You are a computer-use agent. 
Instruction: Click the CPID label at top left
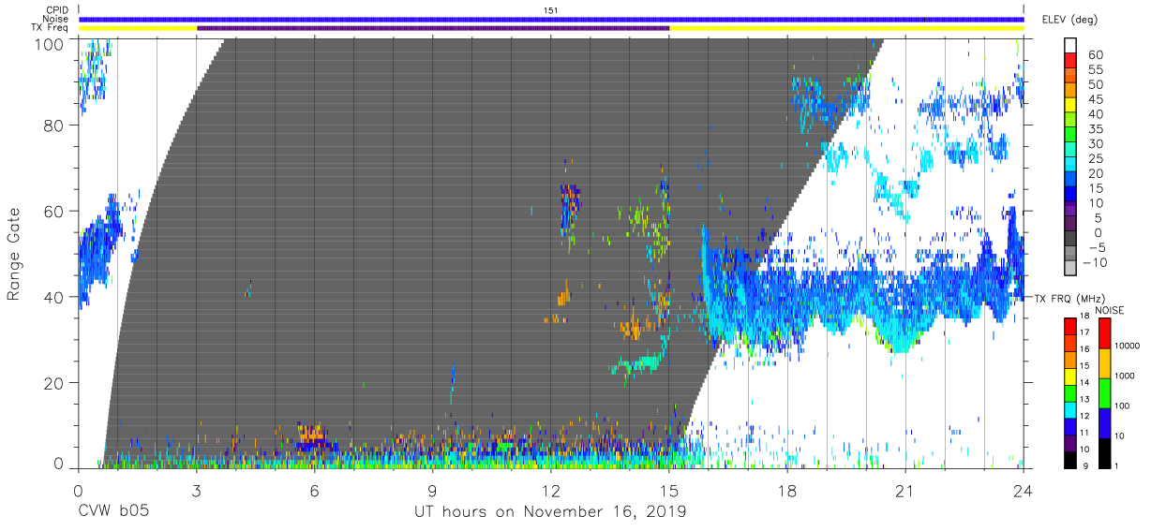[x=57, y=10]
